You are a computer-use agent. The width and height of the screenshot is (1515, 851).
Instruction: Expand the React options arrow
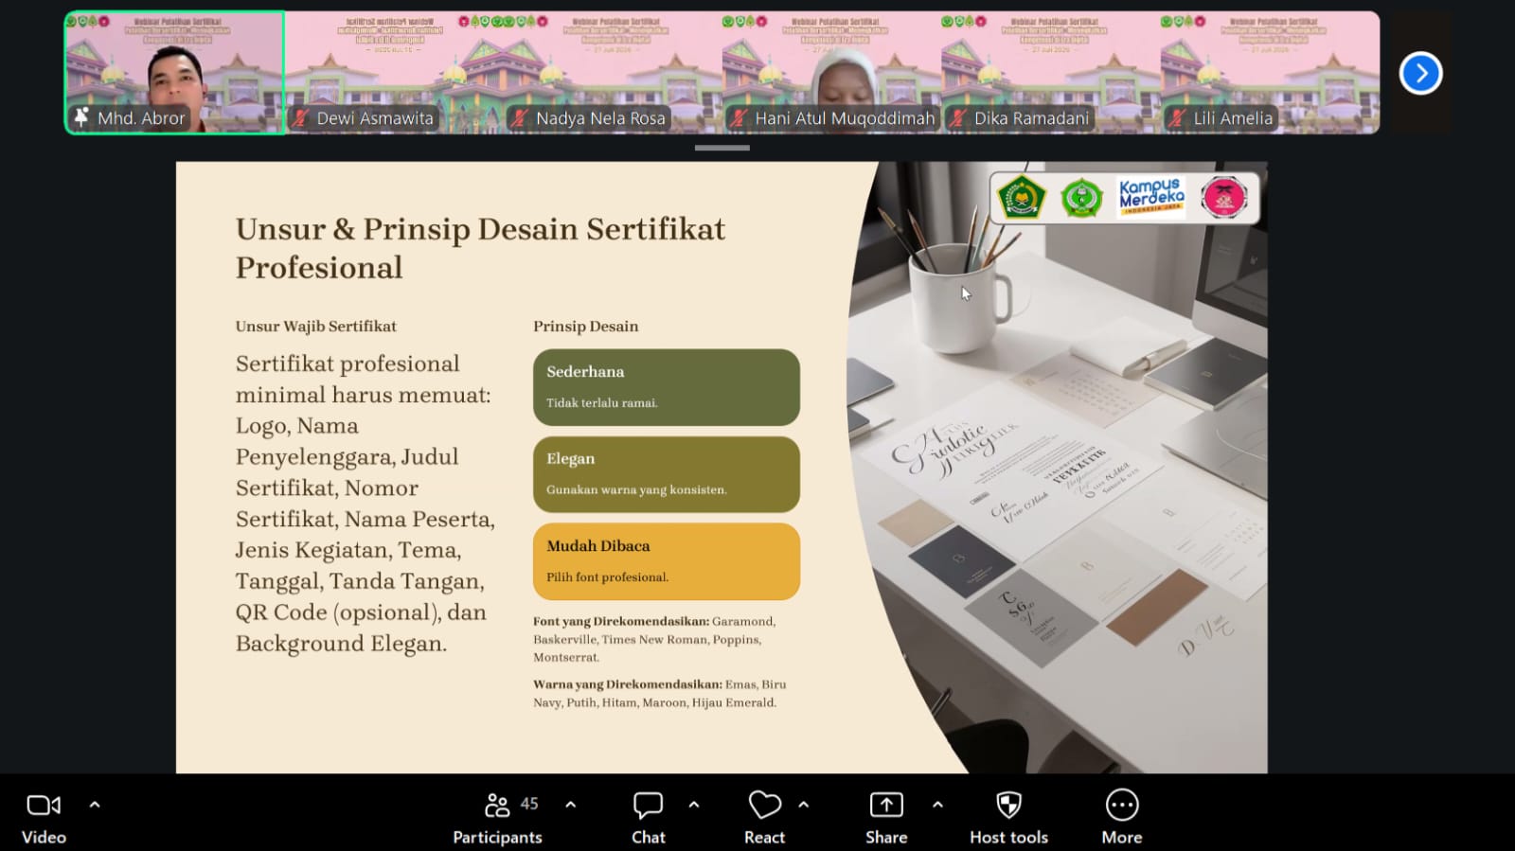click(804, 805)
